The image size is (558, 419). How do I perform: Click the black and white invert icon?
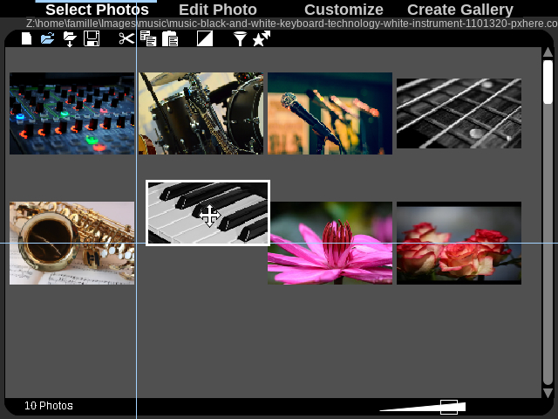point(205,38)
